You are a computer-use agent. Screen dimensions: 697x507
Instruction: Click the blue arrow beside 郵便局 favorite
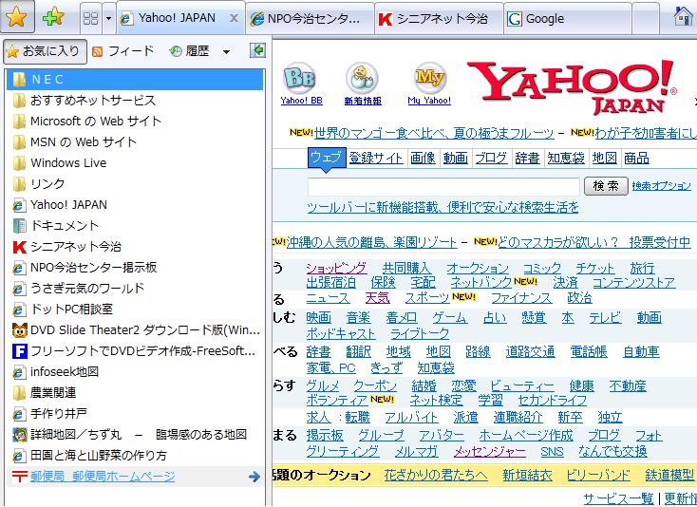254,477
